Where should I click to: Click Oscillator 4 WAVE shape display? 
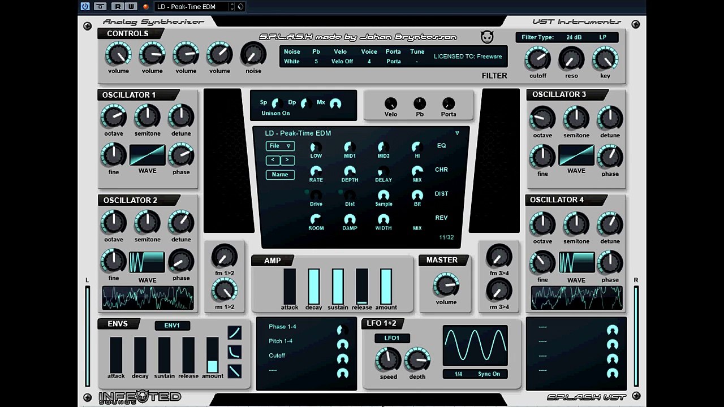tap(576, 262)
